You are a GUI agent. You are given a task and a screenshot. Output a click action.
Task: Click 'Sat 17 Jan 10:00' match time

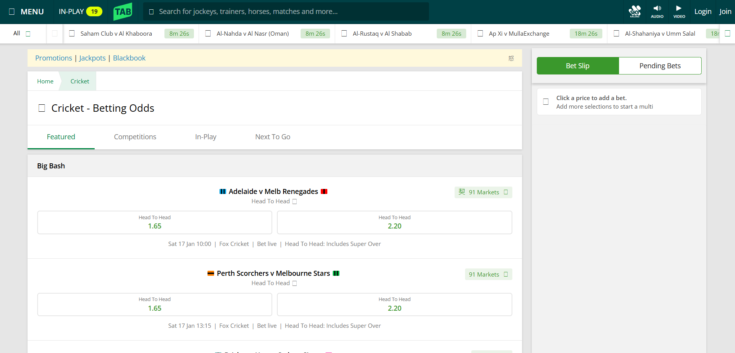click(x=190, y=244)
